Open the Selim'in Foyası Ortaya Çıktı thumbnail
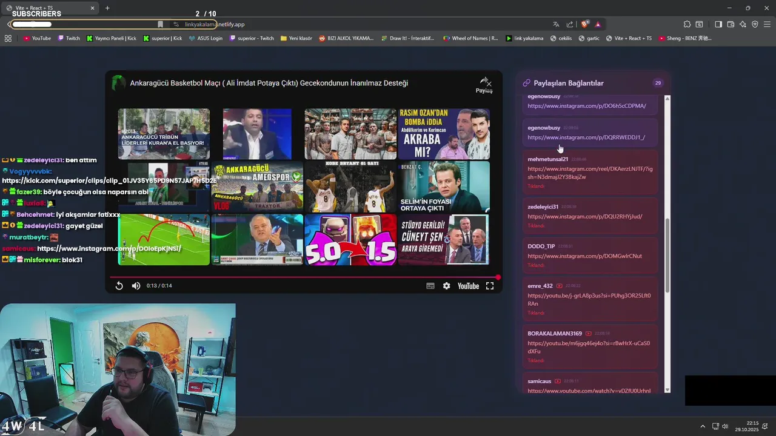The width and height of the screenshot is (776, 436). (x=444, y=187)
